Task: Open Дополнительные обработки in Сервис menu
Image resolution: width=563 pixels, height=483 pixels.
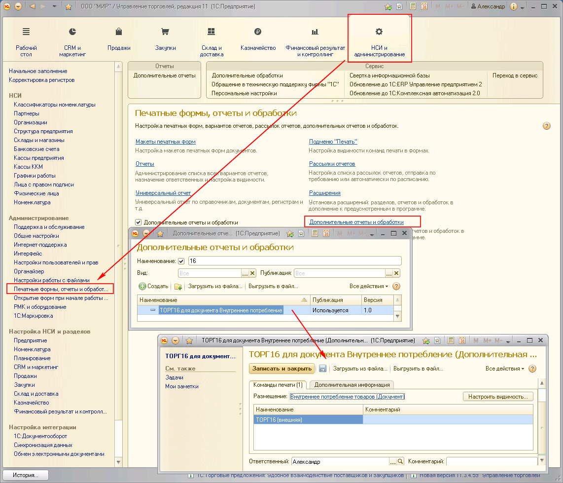Action: click(x=247, y=75)
